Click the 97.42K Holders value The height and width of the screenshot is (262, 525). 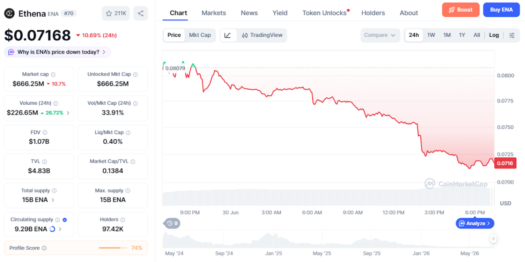(x=113, y=229)
